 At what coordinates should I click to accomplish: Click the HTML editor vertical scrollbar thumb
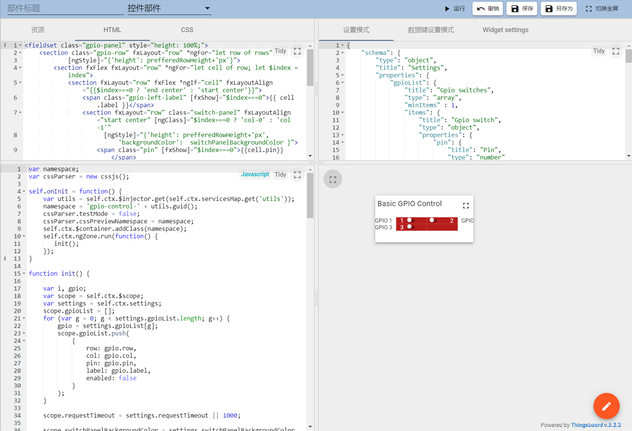tap(310, 67)
